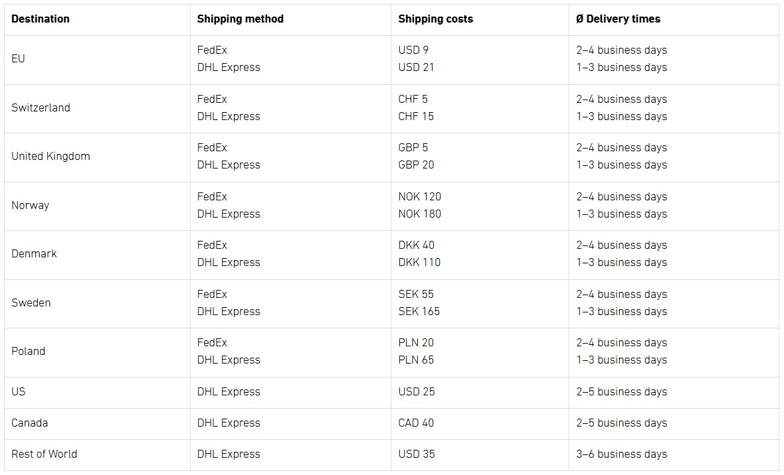The image size is (784, 475).
Task: Click the CHF 15 shipping cost
Action: click(416, 116)
